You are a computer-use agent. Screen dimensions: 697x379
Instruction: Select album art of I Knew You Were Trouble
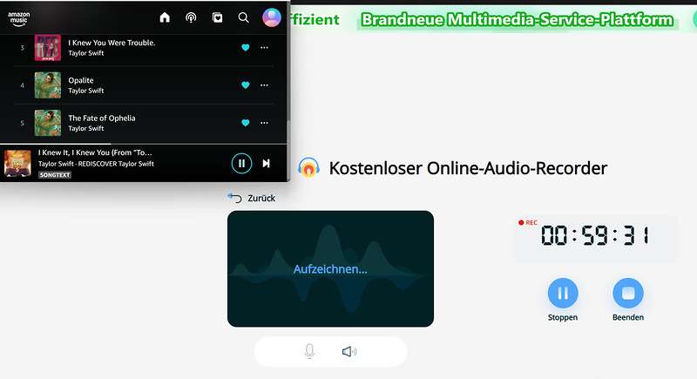click(x=48, y=48)
